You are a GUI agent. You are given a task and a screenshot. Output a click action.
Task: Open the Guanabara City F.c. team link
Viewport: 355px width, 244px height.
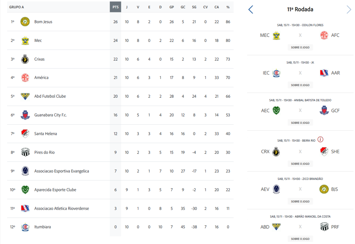click(50, 115)
